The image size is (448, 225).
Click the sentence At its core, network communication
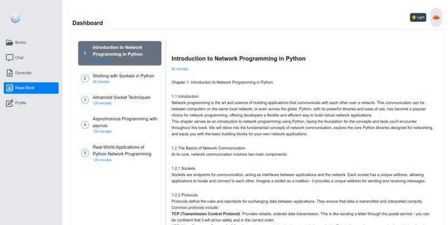click(229, 154)
